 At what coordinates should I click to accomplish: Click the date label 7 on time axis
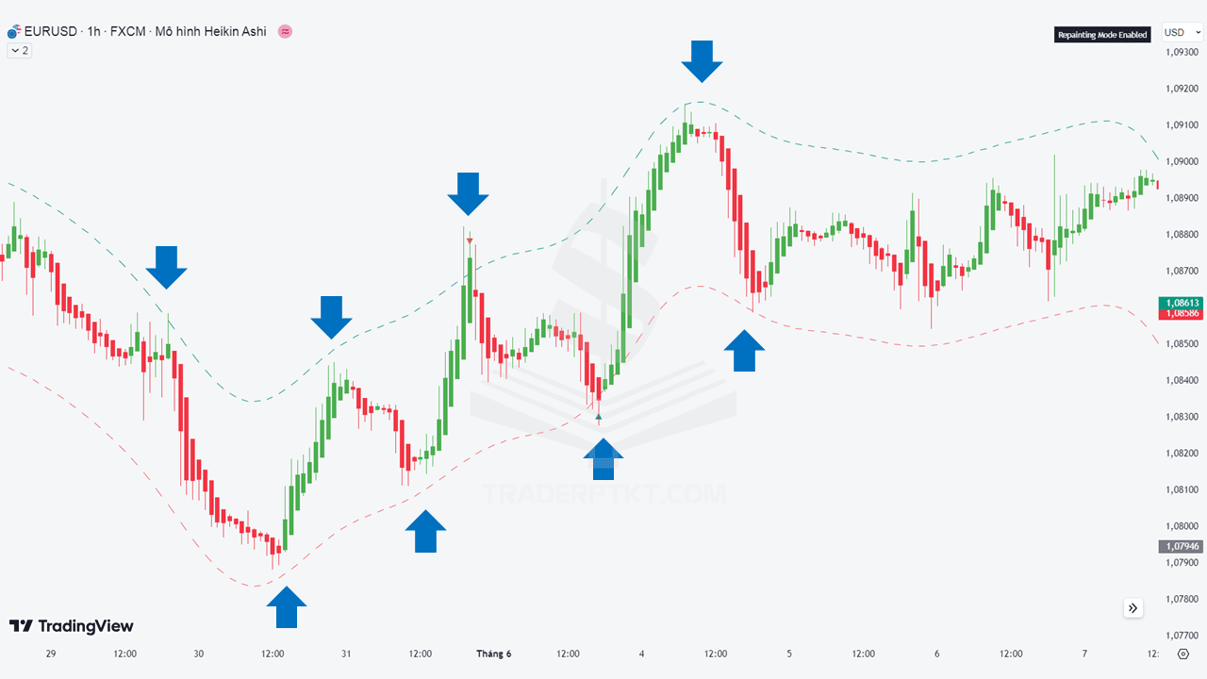[1084, 654]
